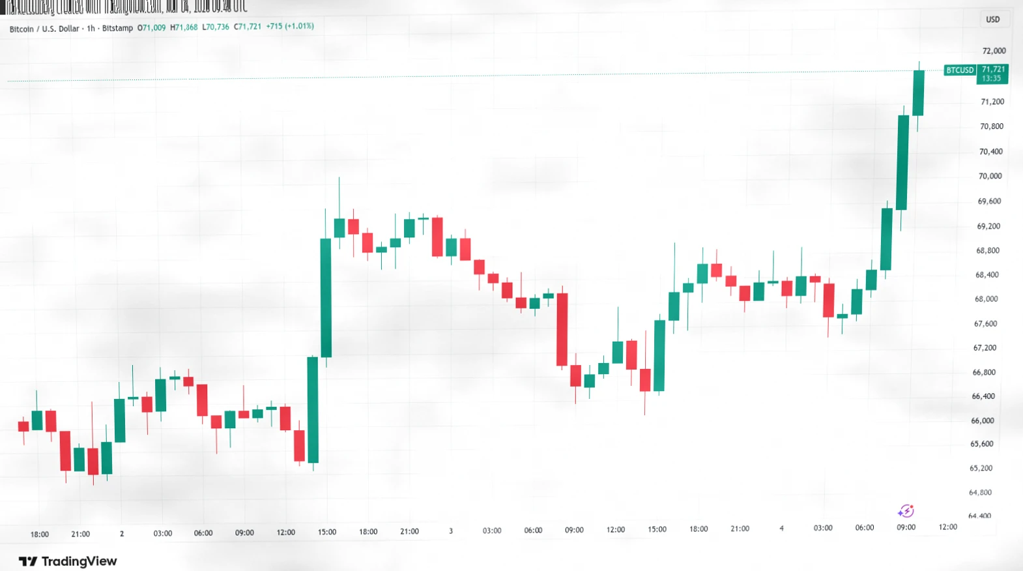Select the 15:00 label after day 2
1023x571 pixels.
pyautogui.click(x=327, y=532)
